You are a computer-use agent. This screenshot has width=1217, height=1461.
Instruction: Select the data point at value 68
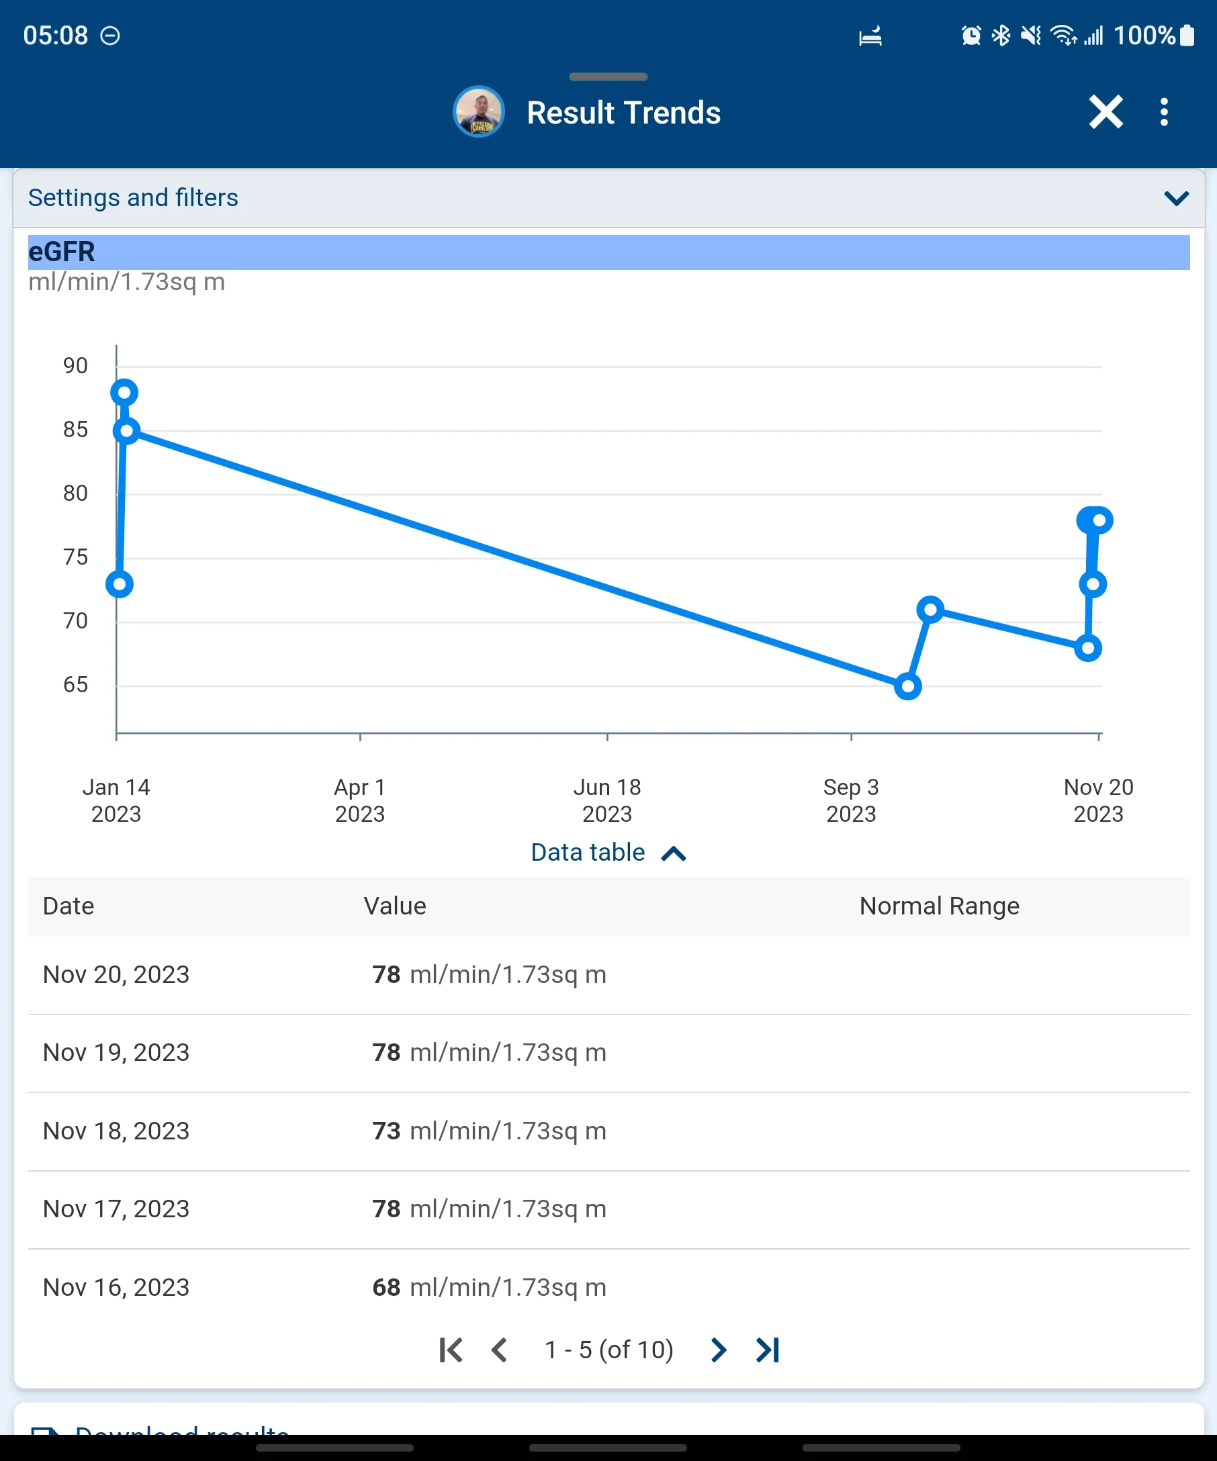[1087, 649]
